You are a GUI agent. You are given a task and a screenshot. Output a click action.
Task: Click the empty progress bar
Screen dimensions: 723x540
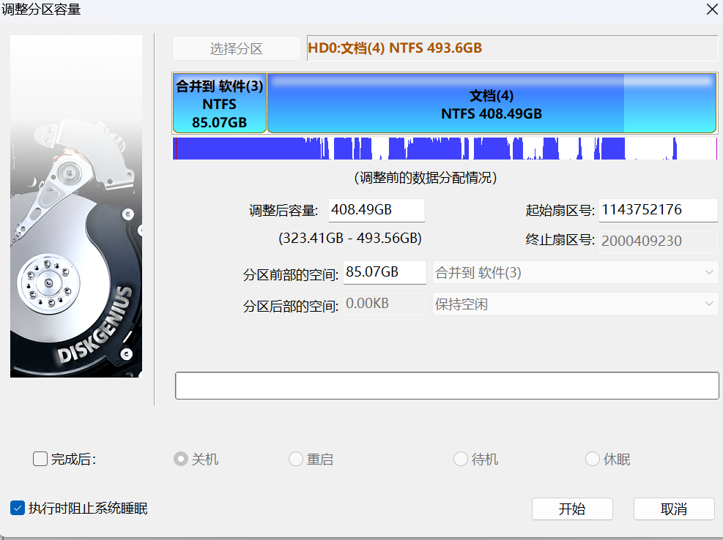coord(447,386)
